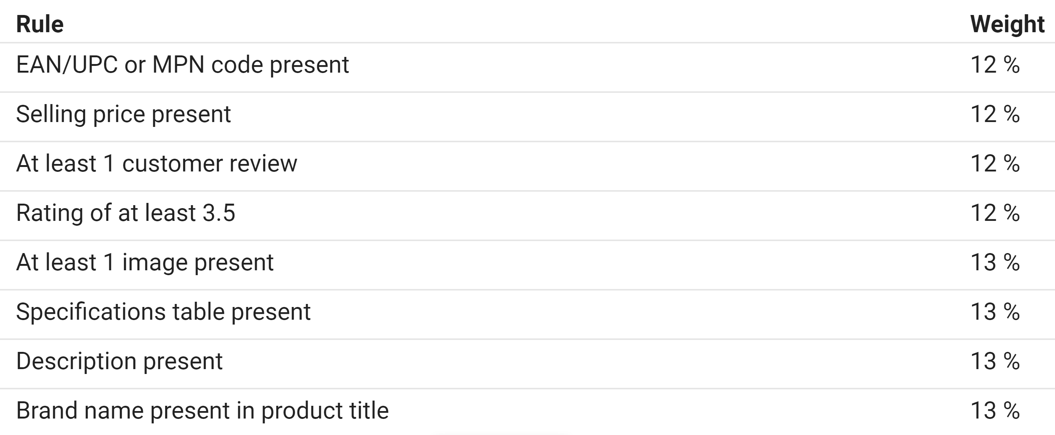Click the 12 % weight for EAN/UPC rule

click(x=995, y=65)
